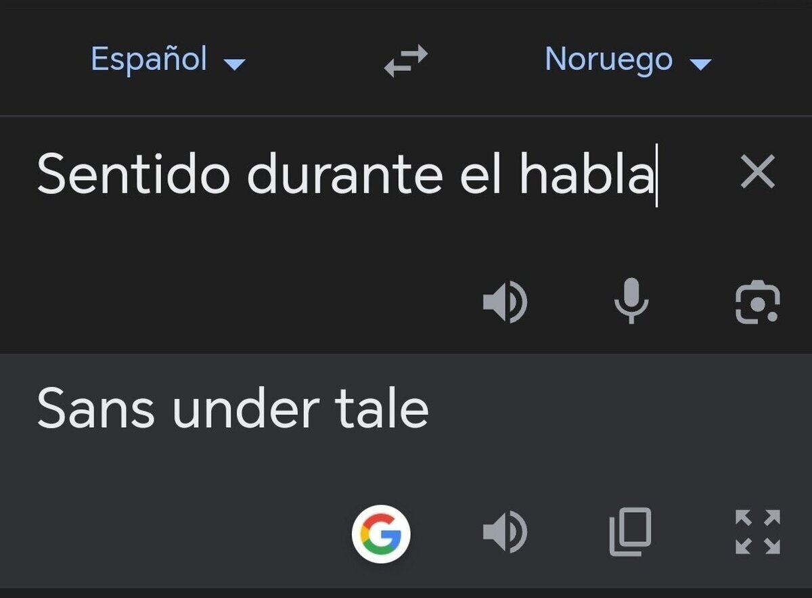Click the word "habla" in the input
The height and width of the screenshot is (598, 812).
[x=586, y=173]
